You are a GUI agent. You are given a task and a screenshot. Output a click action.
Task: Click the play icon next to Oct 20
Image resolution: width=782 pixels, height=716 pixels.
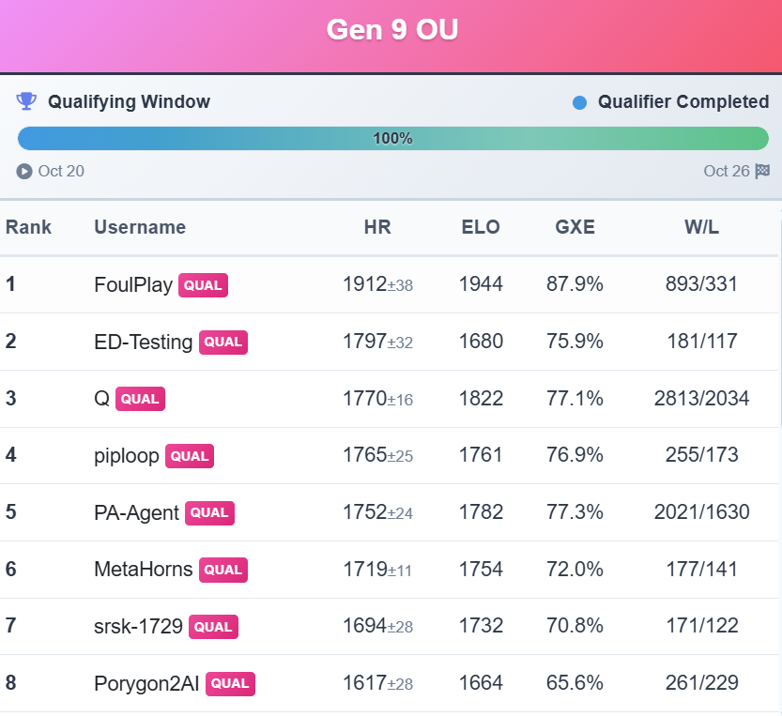[x=24, y=171]
